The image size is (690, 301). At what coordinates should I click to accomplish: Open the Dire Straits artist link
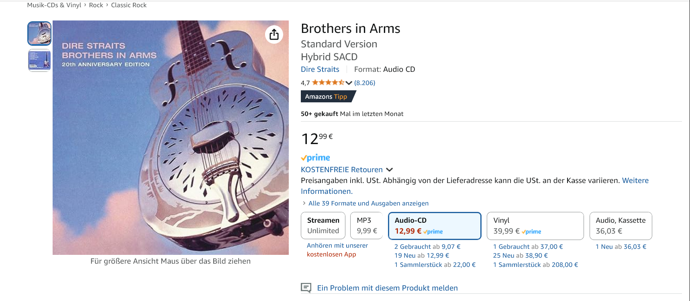(320, 69)
